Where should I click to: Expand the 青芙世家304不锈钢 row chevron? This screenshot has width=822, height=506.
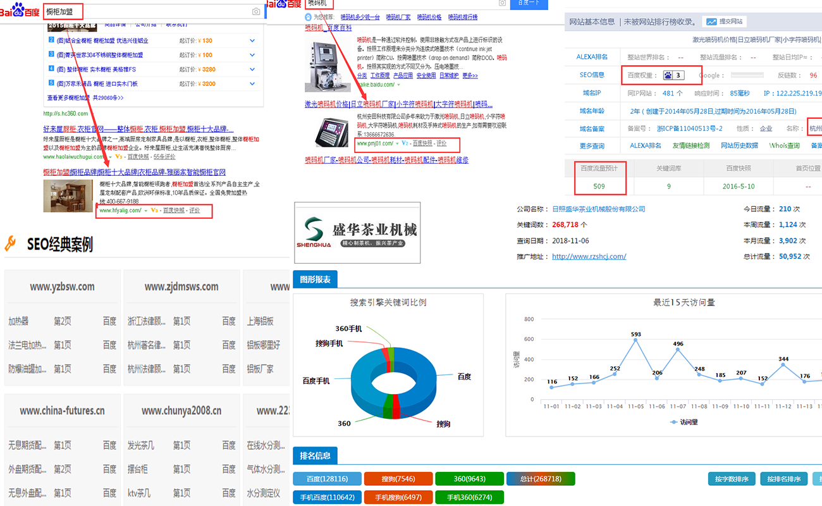coord(252,55)
